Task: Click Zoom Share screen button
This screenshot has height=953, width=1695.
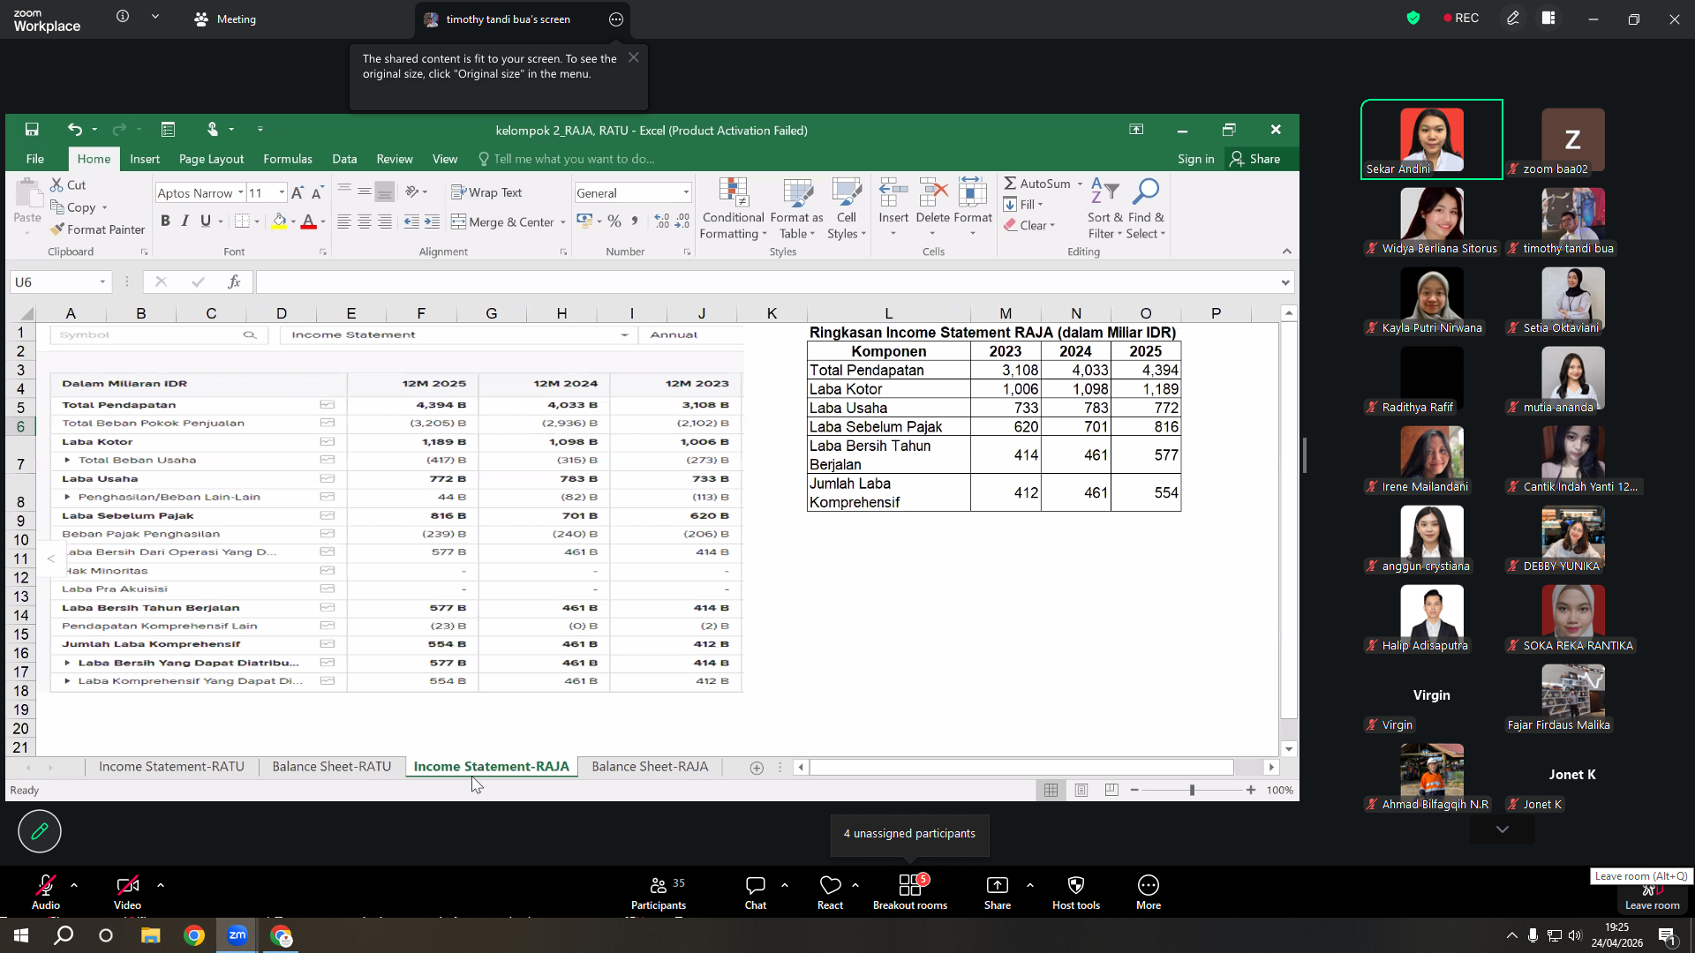Action: [x=998, y=892]
